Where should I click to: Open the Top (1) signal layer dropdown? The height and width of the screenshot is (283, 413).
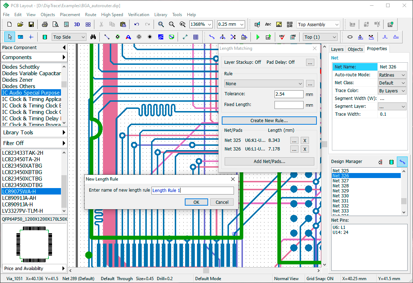click(334, 37)
